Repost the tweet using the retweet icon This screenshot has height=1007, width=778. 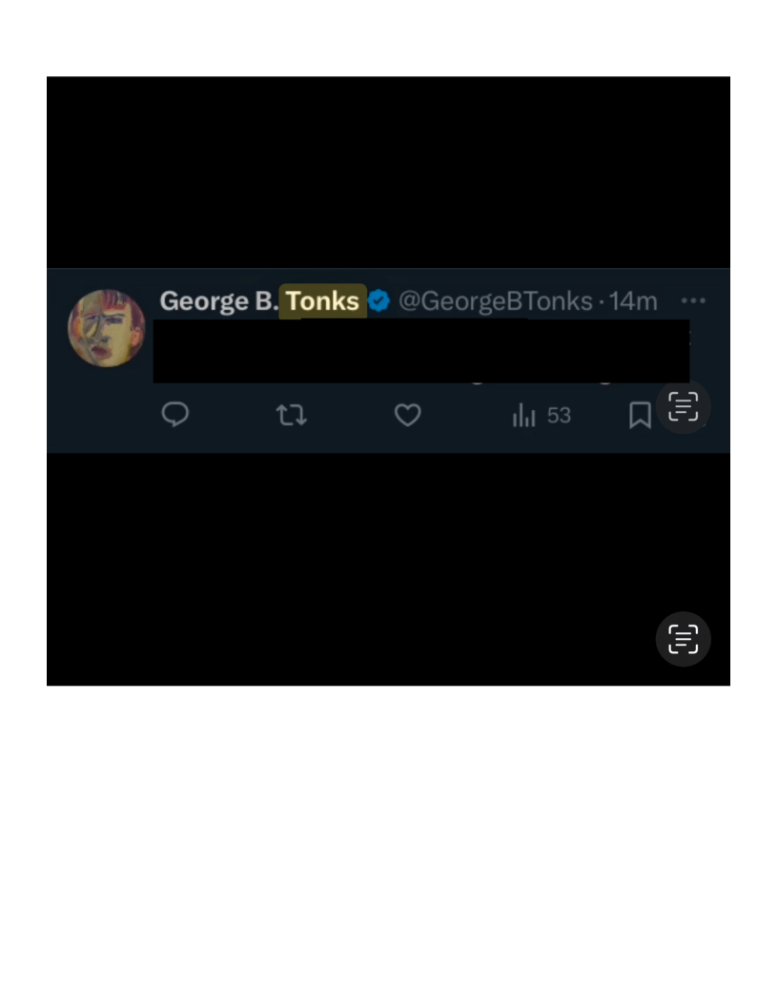[x=291, y=415]
